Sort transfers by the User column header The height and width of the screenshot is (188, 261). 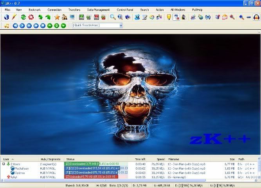point(20,159)
